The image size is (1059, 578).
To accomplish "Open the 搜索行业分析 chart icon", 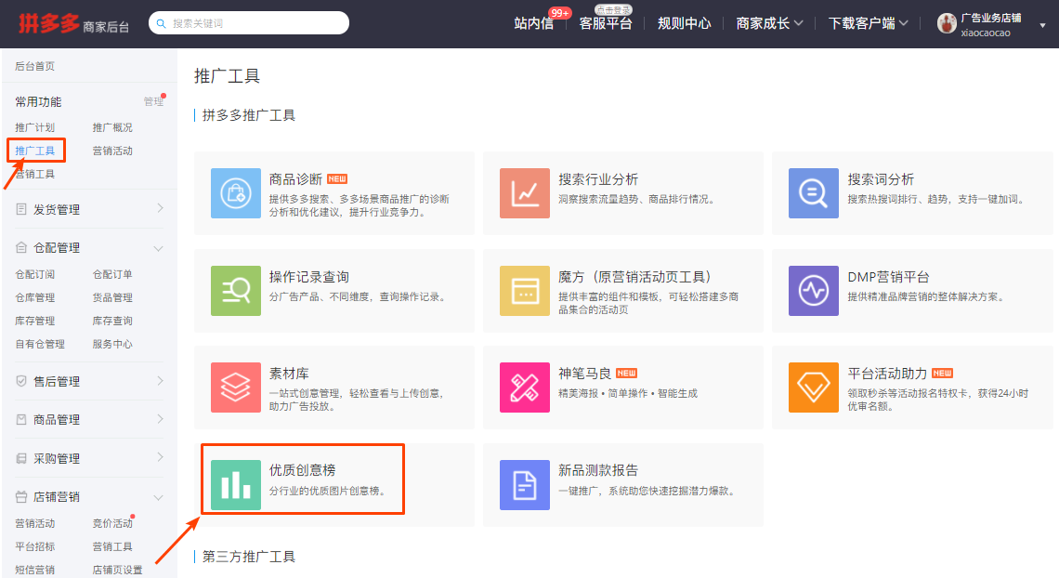I will coord(525,193).
